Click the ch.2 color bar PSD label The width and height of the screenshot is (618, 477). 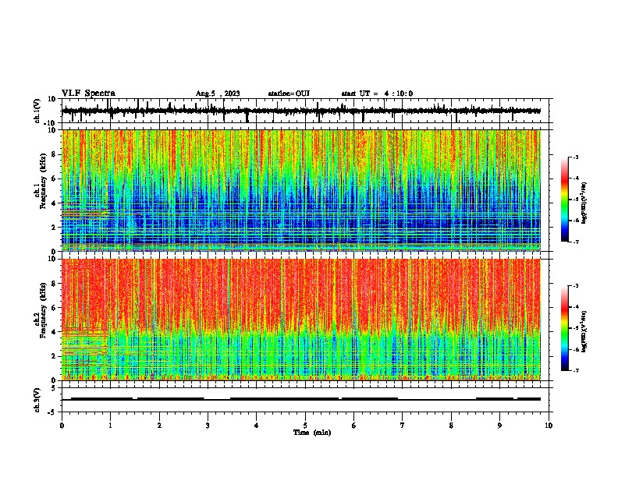tap(584, 331)
